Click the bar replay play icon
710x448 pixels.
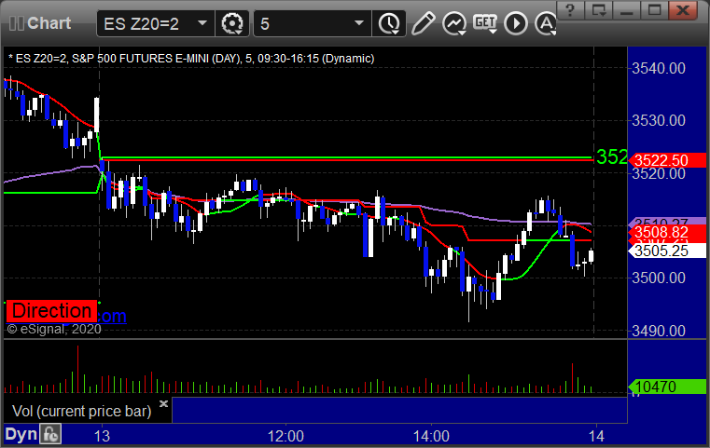tap(516, 23)
